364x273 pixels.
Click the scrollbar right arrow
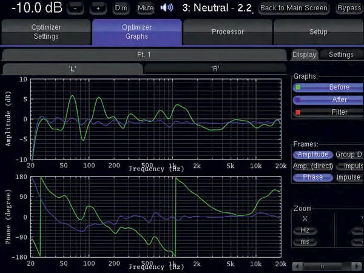[x=357, y=266]
